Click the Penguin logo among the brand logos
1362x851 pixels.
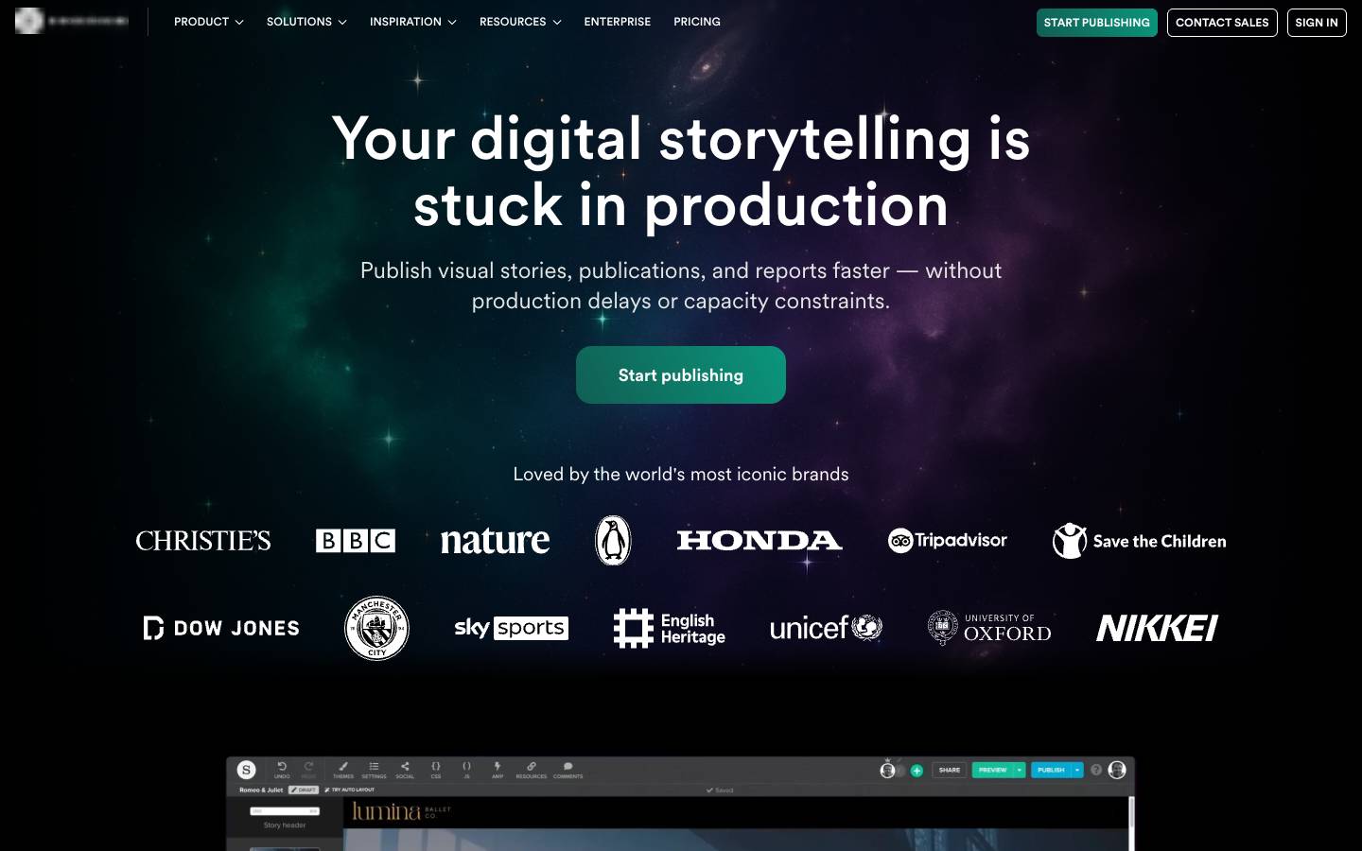(x=613, y=541)
